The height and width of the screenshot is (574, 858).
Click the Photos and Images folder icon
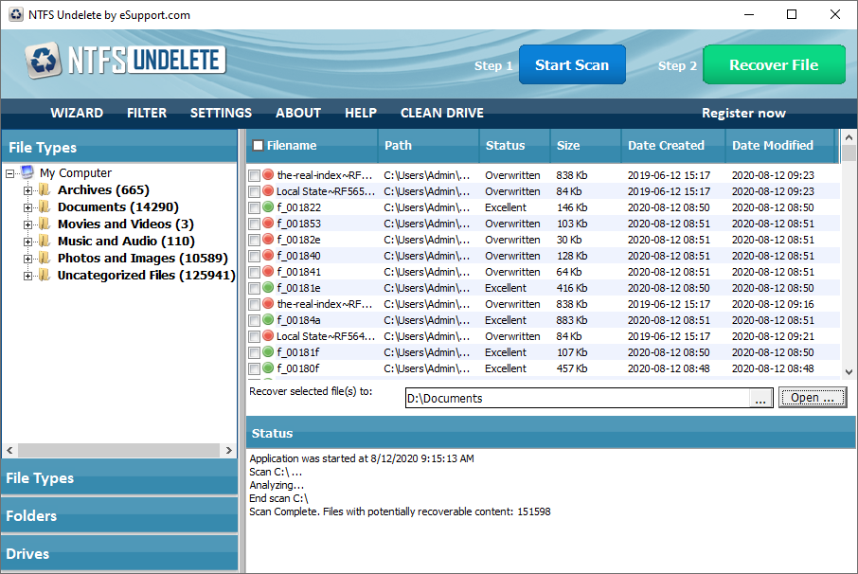pos(45,258)
